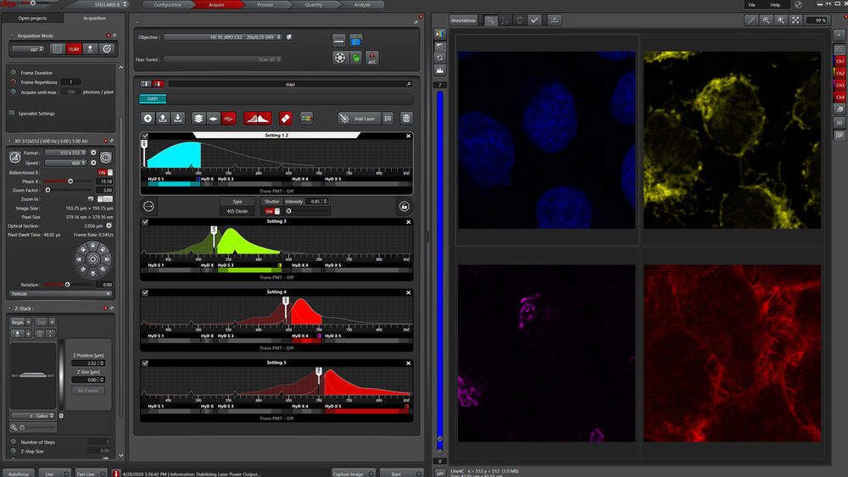Open the scan Format 512 x 512 dropdown
Screen dimensions: 848x477
tap(67, 153)
